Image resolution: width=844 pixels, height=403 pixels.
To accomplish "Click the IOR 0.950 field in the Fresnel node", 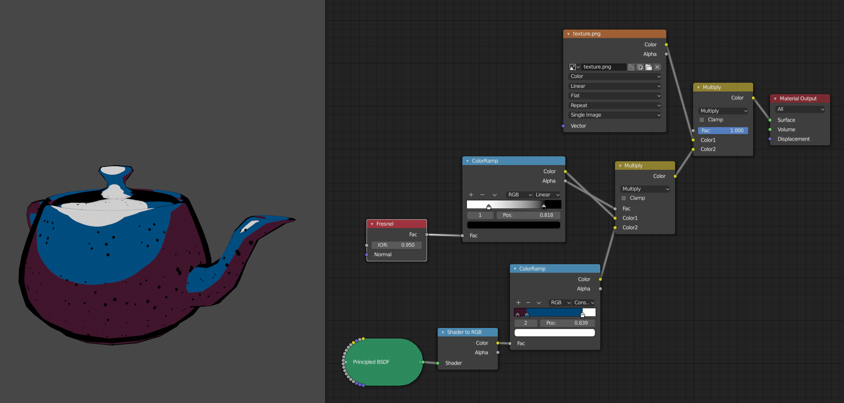I will [x=396, y=245].
